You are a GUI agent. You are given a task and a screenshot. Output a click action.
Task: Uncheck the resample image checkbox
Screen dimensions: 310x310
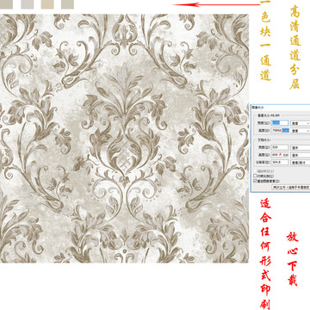255,181
